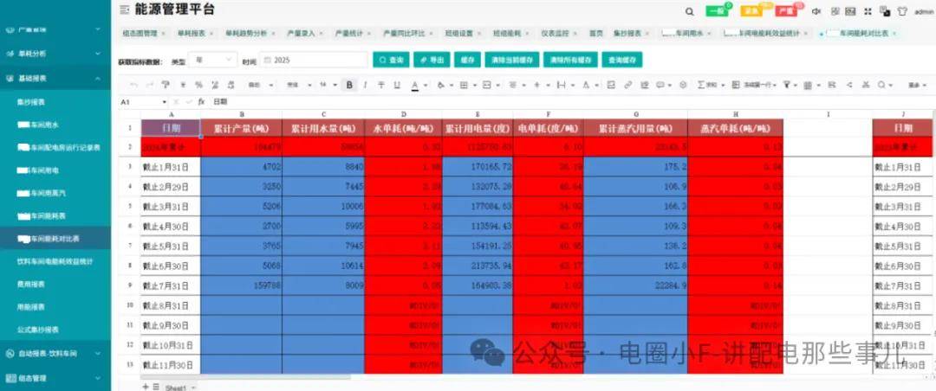Open the search magnifier in header
Image resolution: width=936 pixels, height=391 pixels.
(690, 11)
